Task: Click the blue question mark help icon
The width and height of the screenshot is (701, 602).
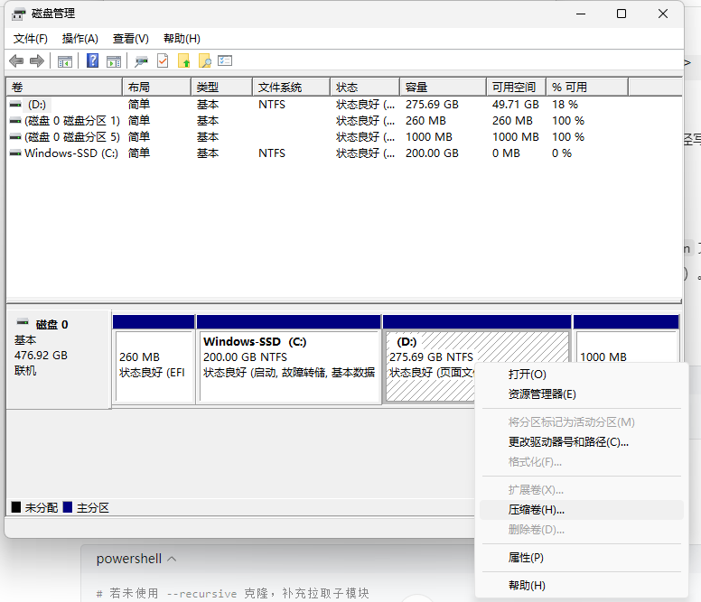Action: 92,60
